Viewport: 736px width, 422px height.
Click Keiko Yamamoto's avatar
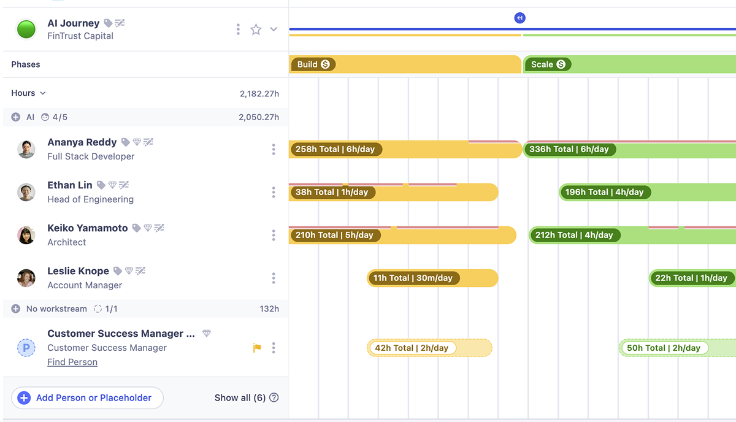(x=26, y=235)
